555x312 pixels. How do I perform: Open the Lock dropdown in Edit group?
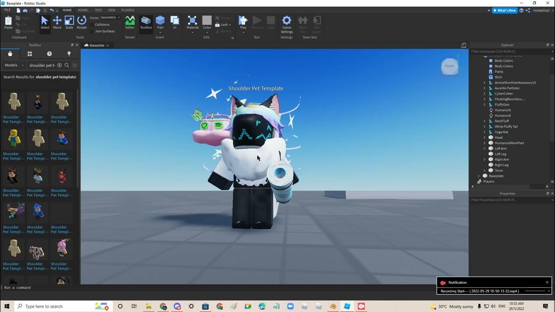pyautogui.click(x=223, y=25)
